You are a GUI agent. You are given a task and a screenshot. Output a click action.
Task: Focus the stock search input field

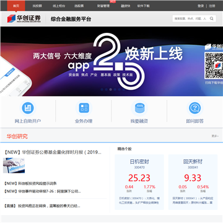pyautogui.click(x=190, y=19)
